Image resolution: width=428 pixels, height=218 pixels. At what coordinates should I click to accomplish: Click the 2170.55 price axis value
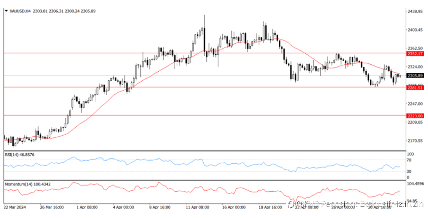(x=415, y=141)
